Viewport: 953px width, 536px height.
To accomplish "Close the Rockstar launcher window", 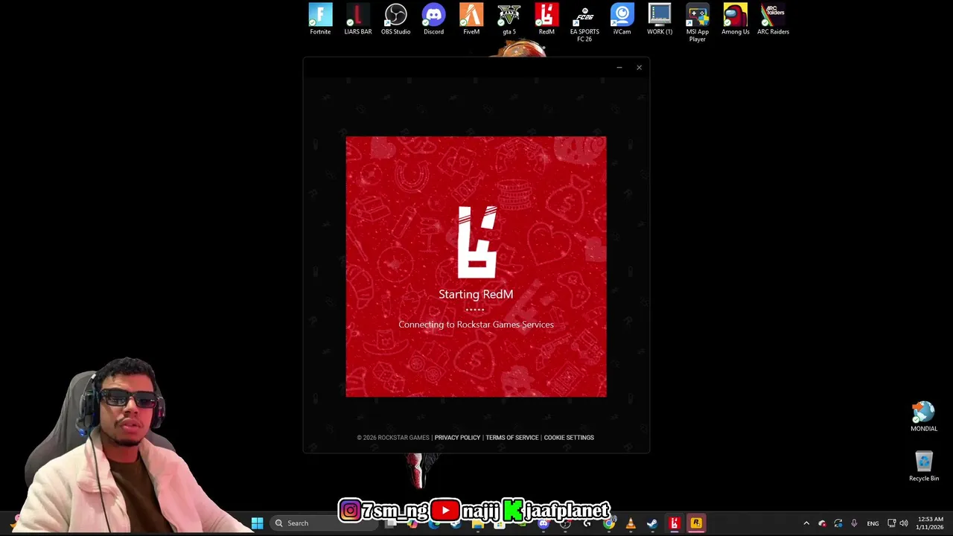I will coord(639,68).
